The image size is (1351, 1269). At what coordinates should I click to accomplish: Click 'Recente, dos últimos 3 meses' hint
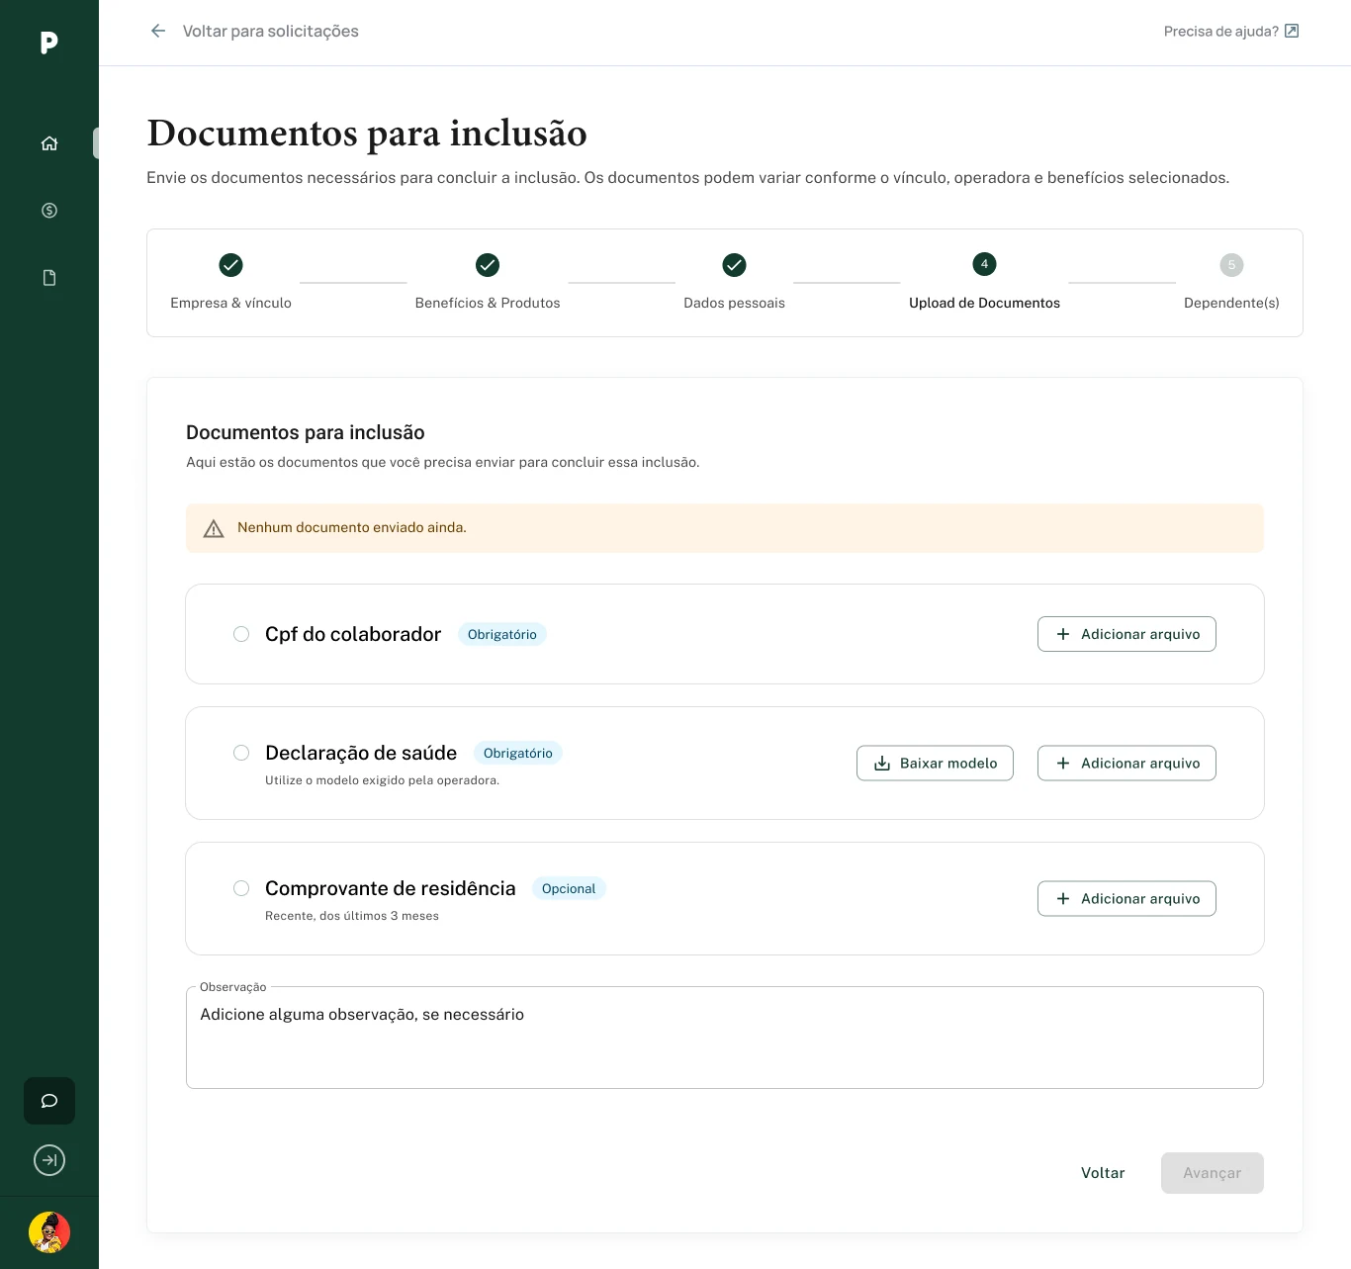(352, 916)
